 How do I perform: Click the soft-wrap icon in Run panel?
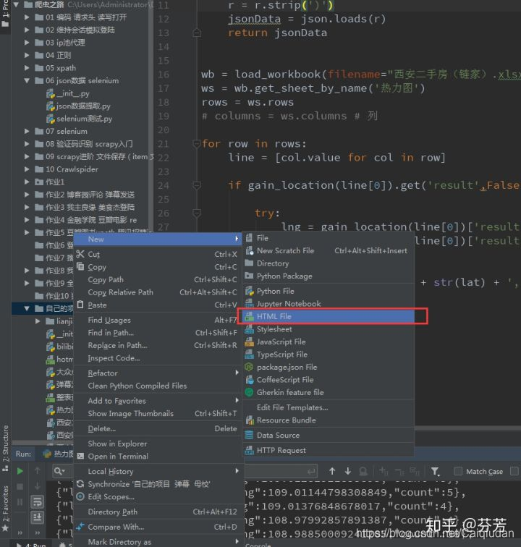coord(38,501)
